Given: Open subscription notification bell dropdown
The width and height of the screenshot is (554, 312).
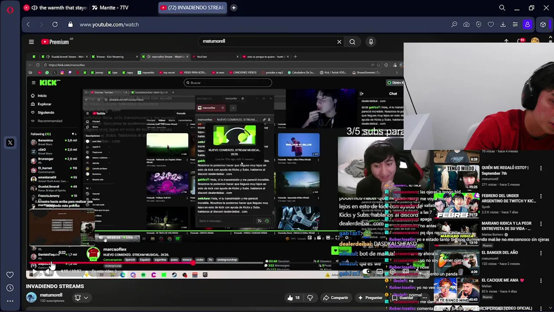Looking at the screenshot, I should coord(81,298).
